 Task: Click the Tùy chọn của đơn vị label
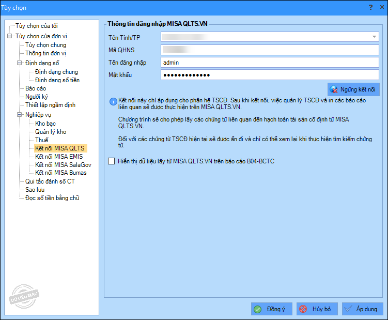point(41,36)
